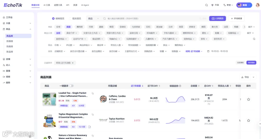The image size is (261, 139).
Task: Open the export options arrow
Action: click(253, 77)
